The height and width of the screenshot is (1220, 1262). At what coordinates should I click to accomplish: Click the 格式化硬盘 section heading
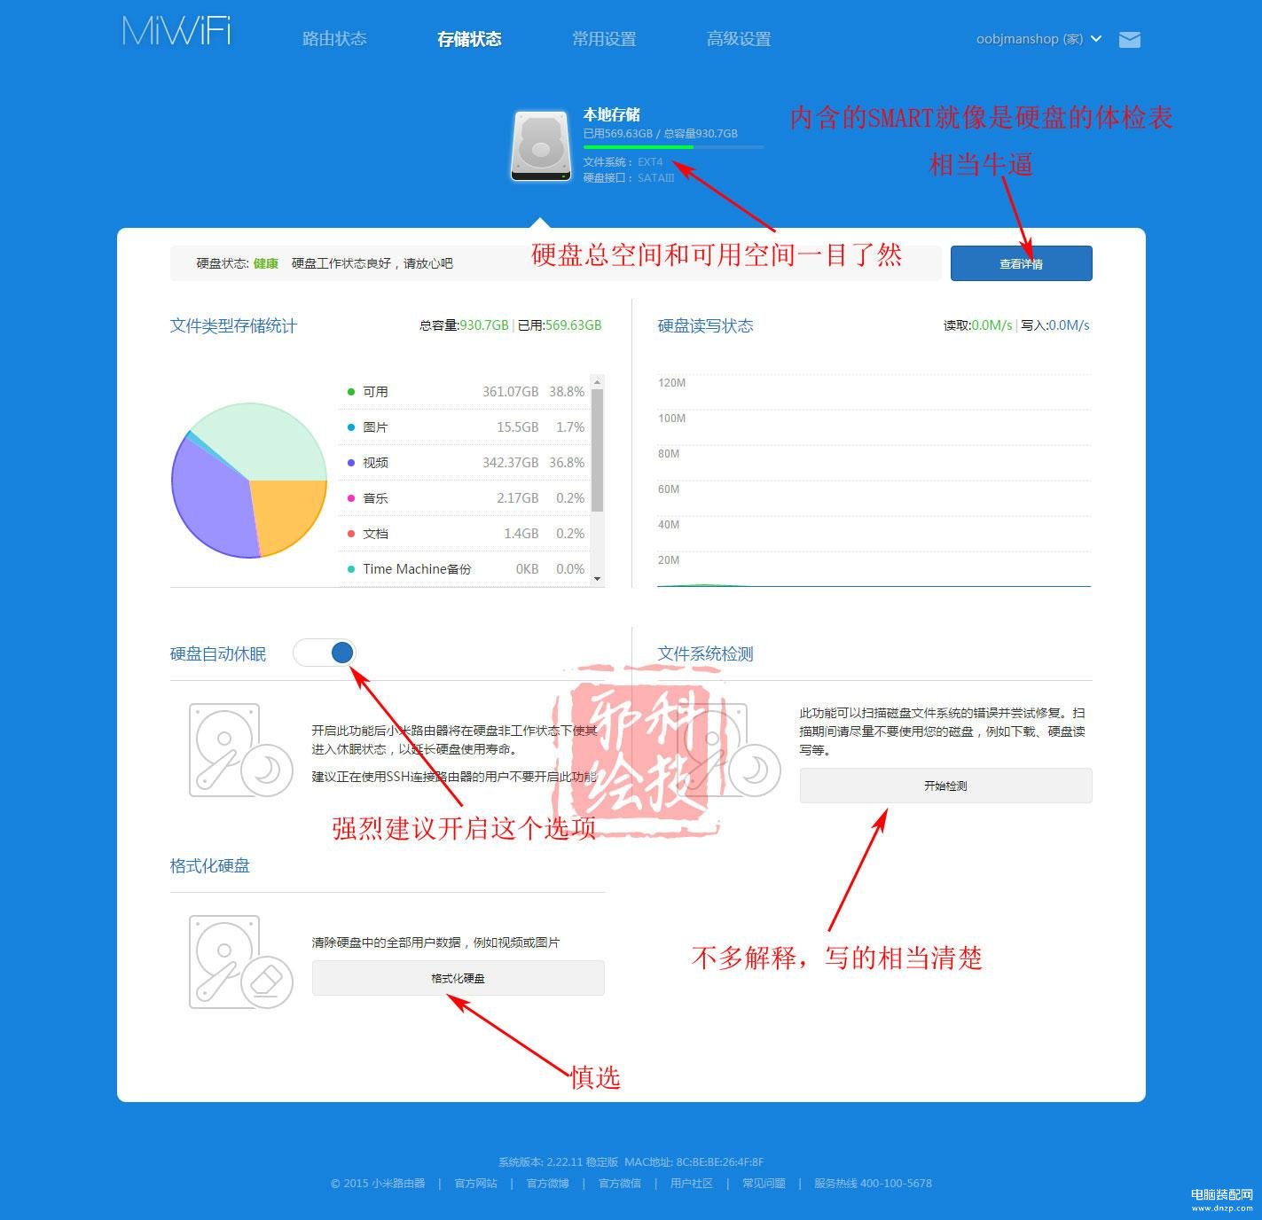coord(210,865)
